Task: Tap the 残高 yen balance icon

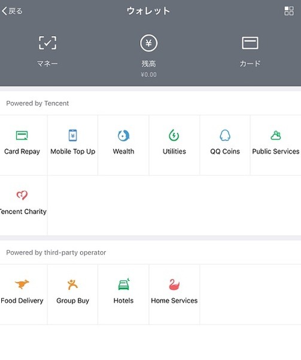Action: [x=148, y=43]
